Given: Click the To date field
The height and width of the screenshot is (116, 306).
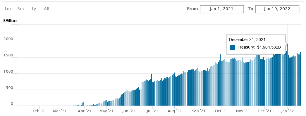Looking at the screenshot, I should pos(277,9).
